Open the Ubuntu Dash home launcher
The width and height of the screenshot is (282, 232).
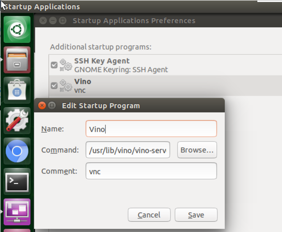click(17, 29)
